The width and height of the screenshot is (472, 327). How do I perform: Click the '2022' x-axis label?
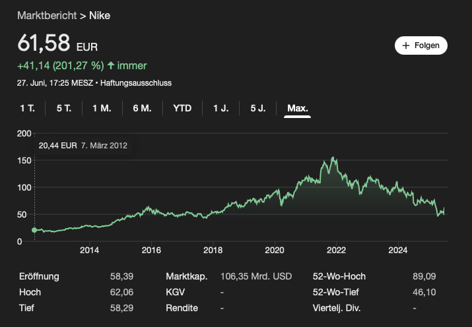point(336,250)
